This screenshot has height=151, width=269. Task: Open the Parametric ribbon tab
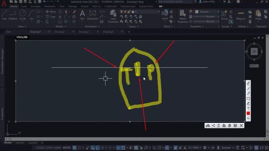click(50, 6)
